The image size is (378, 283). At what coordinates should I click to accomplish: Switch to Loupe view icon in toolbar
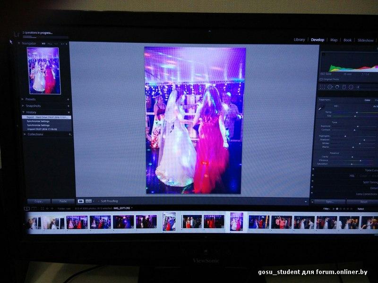click(x=81, y=201)
